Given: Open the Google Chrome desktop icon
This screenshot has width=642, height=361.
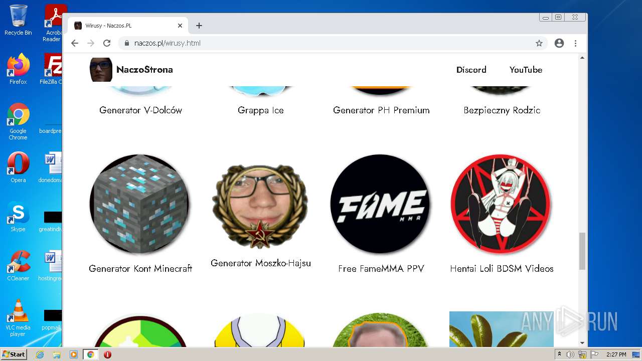Looking at the screenshot, I should pyautogui.click(x=18, y=121).
